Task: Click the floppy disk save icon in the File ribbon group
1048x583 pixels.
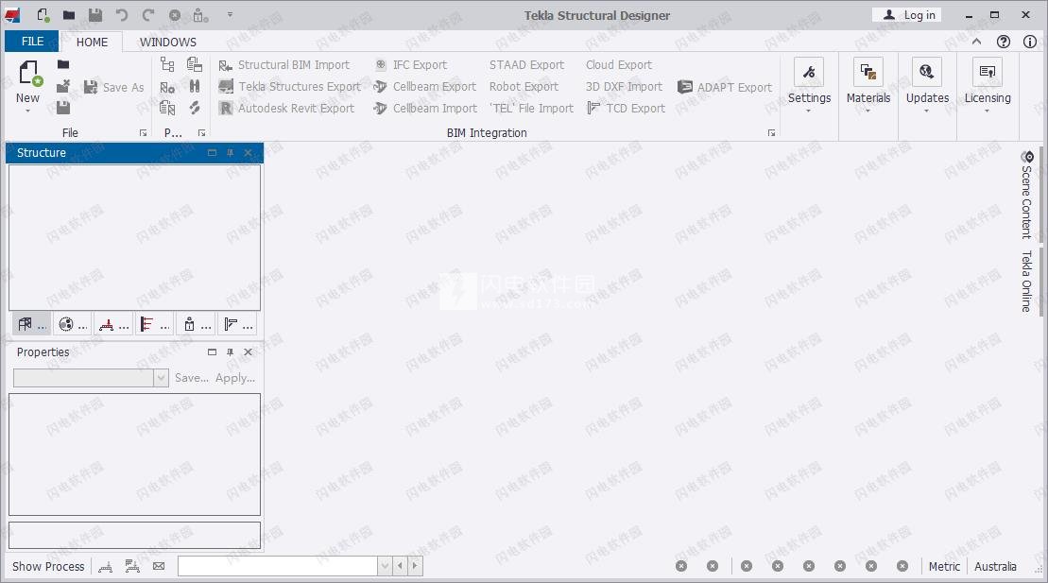Action: coord(63,108)
